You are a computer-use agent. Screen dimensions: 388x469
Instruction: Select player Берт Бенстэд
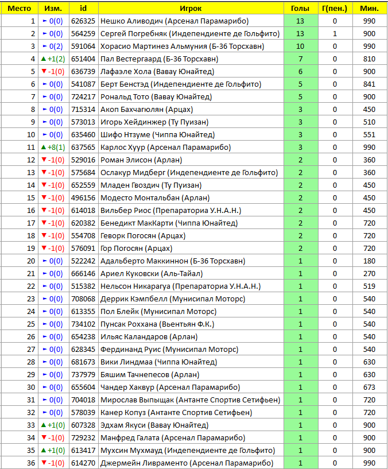(125, 84)
